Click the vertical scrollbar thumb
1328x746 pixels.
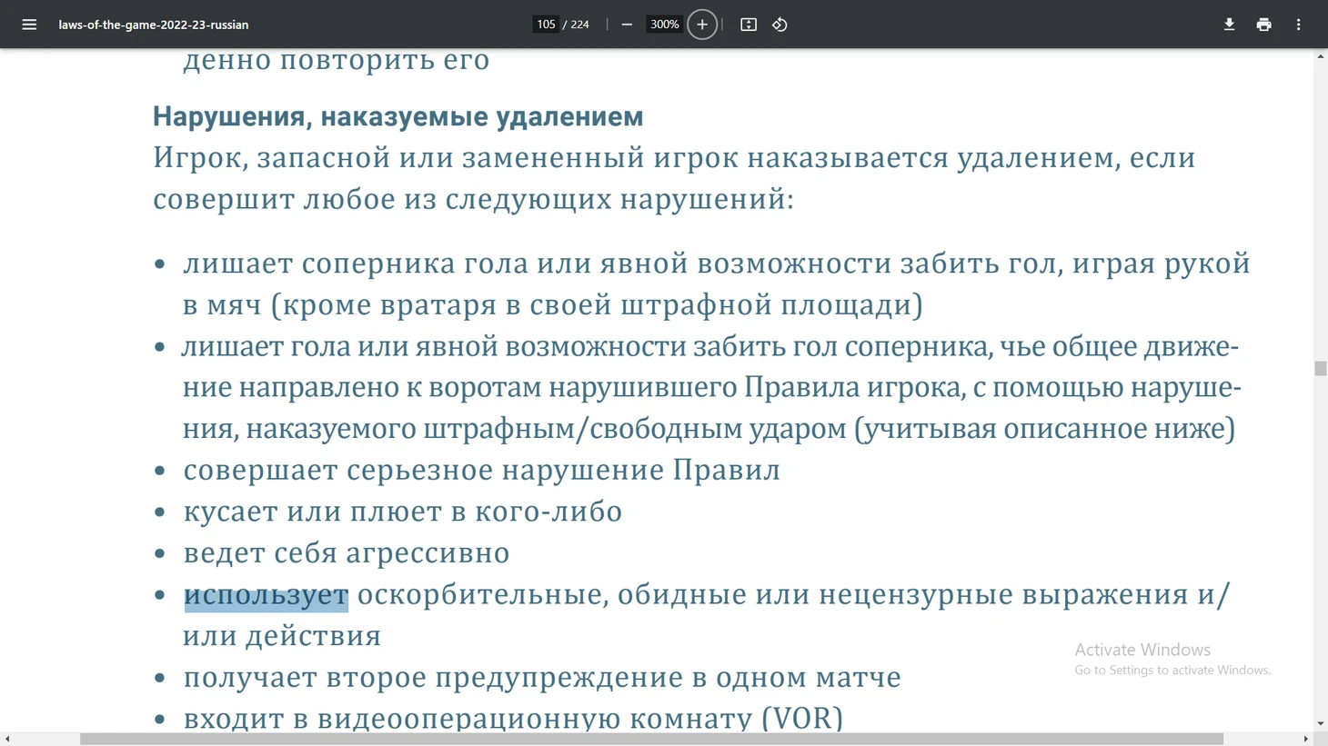1320,368
